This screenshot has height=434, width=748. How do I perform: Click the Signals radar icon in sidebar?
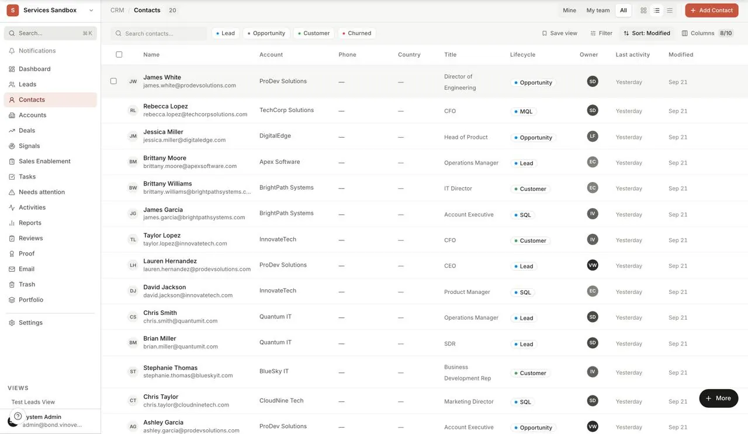[x=12, y=146]
